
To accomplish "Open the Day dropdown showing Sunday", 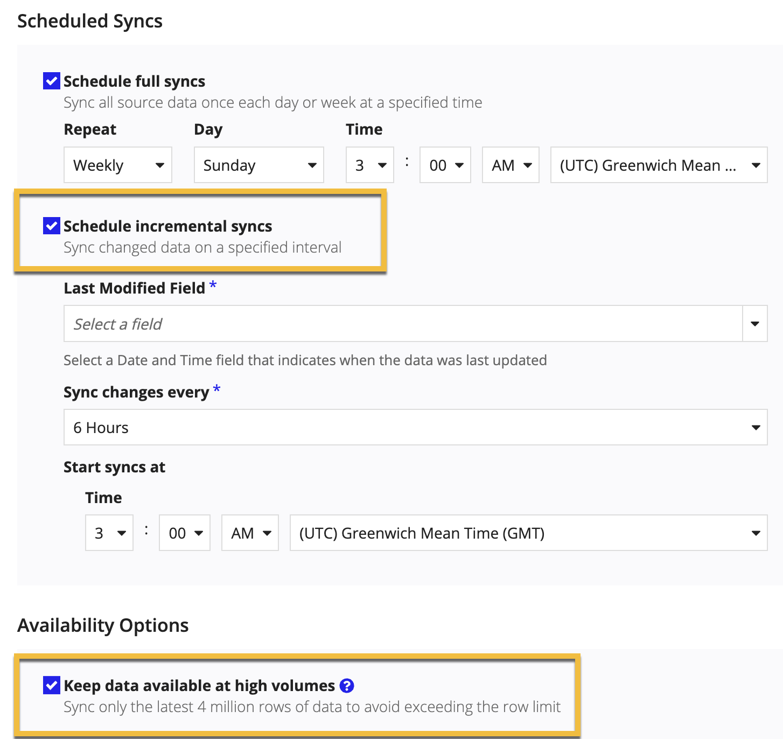I will [x=259, y=165].
